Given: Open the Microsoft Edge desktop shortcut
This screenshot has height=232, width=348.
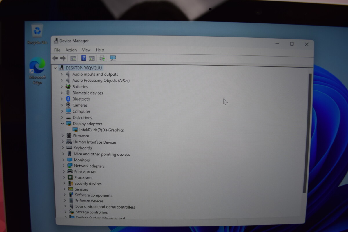Looking at the screenshot, I should 37,71.
